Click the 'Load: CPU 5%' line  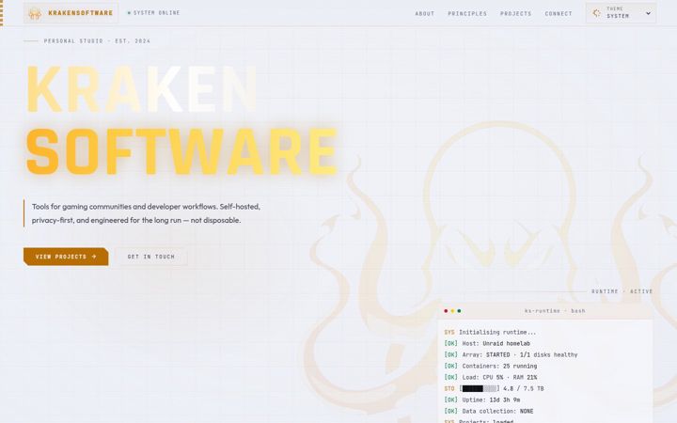pos(491,377)
